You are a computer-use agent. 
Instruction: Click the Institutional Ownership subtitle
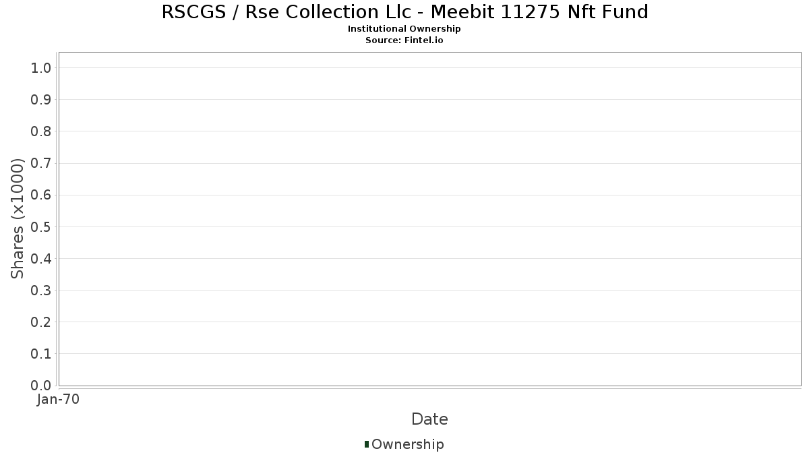click(404, 29)
